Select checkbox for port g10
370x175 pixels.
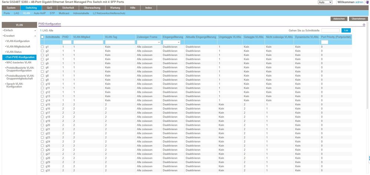42,84
